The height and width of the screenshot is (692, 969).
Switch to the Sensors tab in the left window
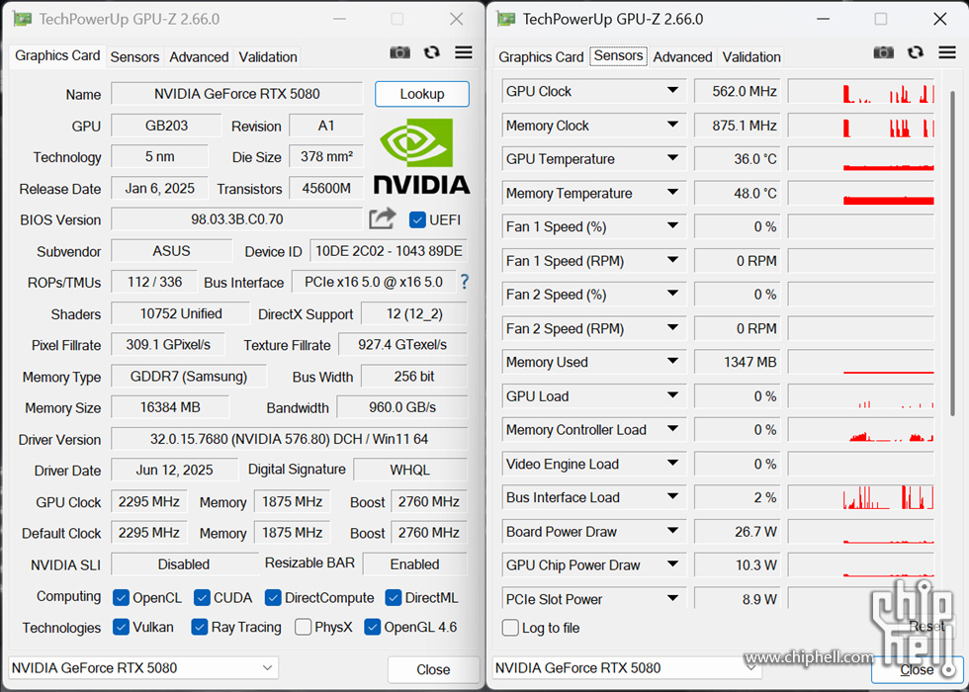tap(134, 57)
